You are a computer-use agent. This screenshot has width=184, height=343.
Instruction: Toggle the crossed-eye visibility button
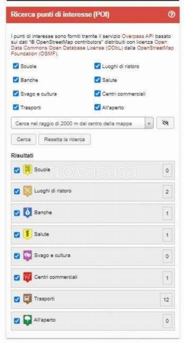click(165, 123)
